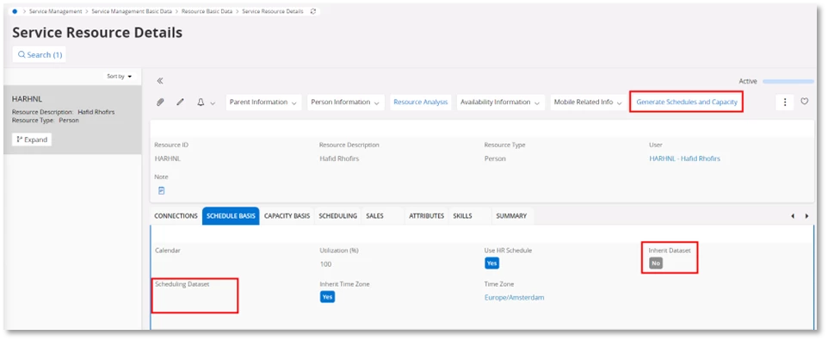Go to Service Management Basic Data breadcrumb
828x341 pixels.
(132, 11)
